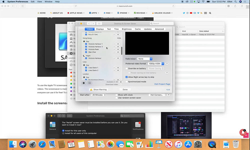Open Finder from the Dock
250x150 pixels.
coord(13,144)
